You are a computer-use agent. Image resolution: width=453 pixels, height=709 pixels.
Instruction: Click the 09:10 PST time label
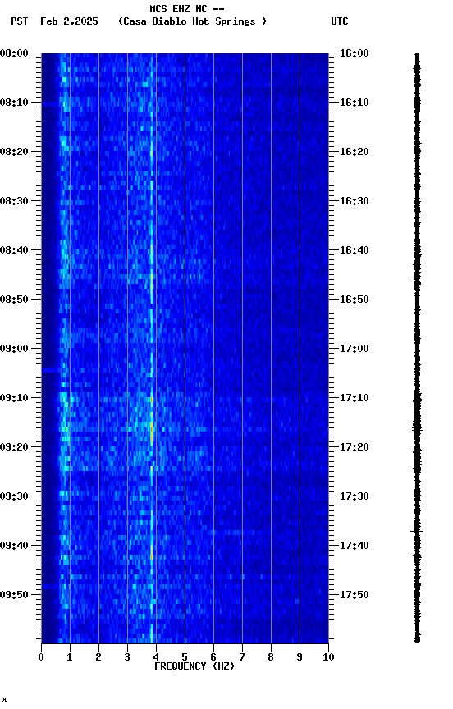pos(14,398)
